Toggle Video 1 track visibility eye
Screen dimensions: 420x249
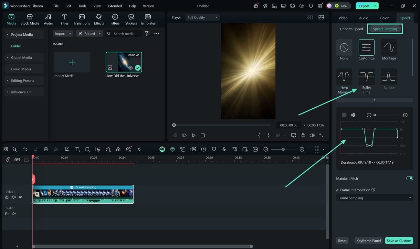coord(21,197)
